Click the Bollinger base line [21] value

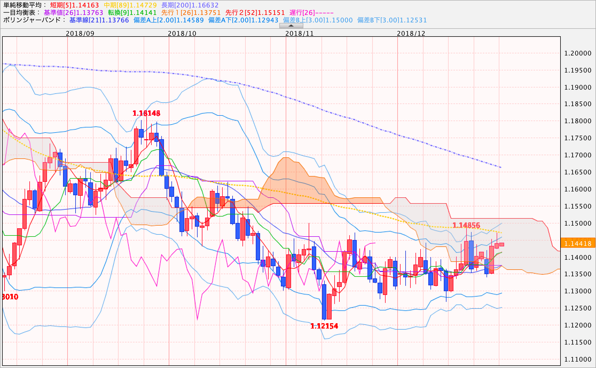(99, 20)
